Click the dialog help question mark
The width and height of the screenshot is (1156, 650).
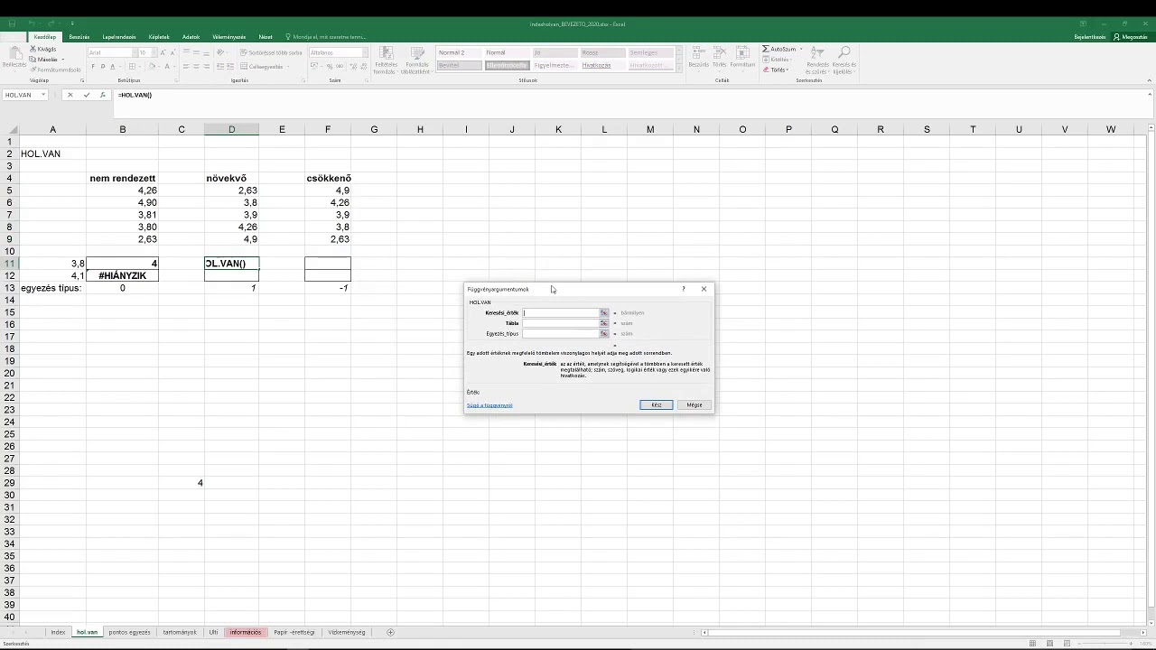[683, 289]
